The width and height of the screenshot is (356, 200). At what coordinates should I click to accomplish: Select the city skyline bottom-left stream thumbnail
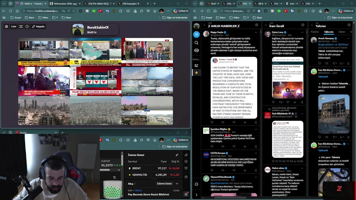coord(44,111)
